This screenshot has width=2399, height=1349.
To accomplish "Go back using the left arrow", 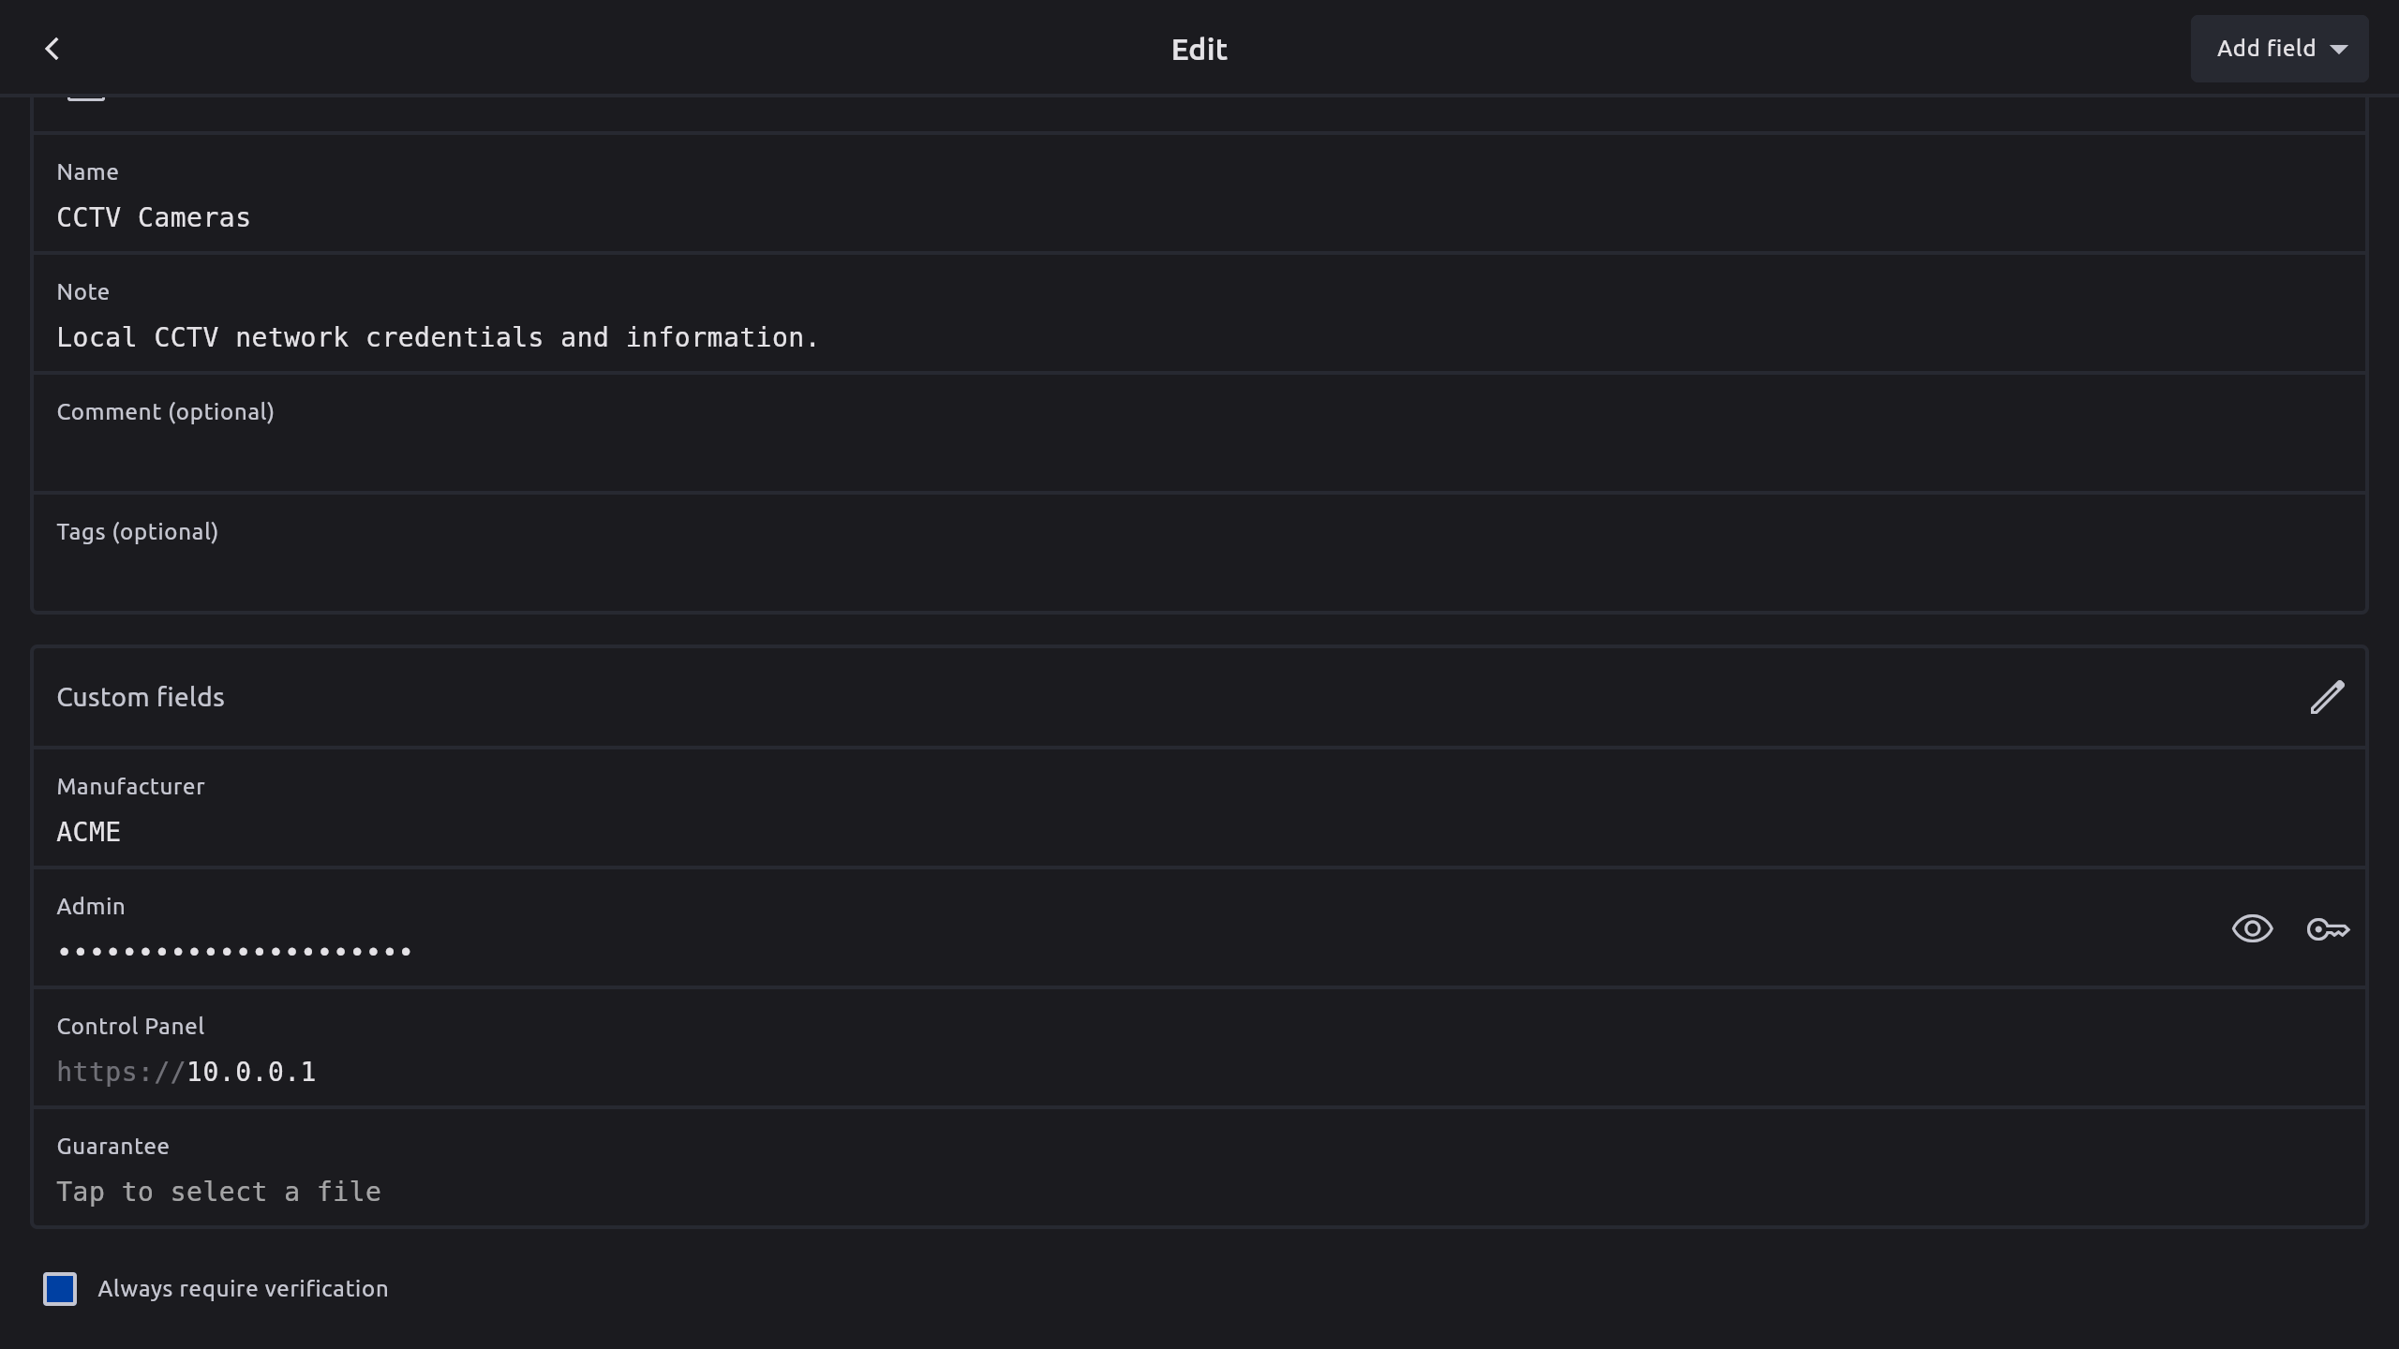I will click(52, 49).
